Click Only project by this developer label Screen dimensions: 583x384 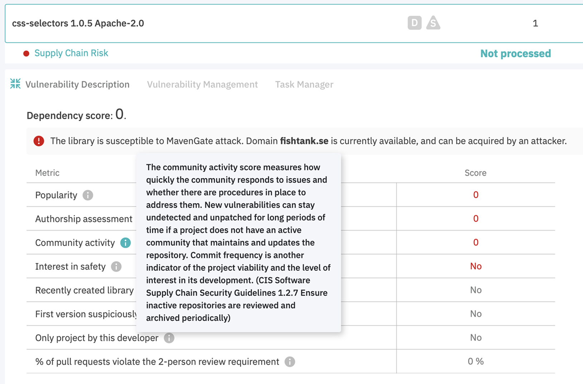coord(97,338)
